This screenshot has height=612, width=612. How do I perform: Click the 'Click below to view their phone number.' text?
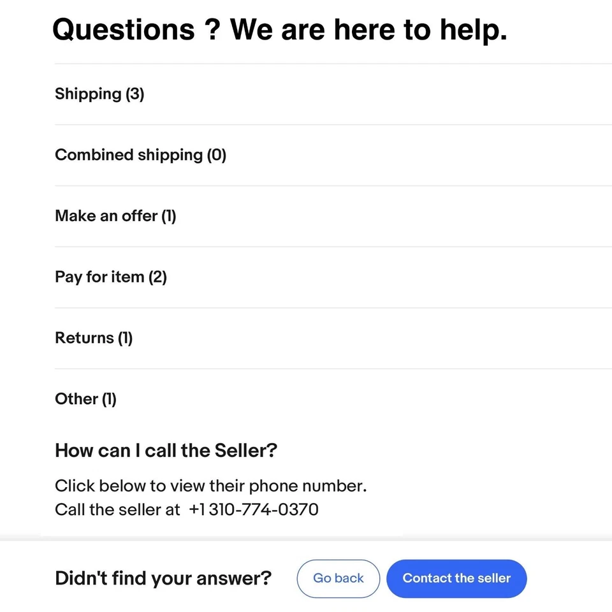click(210, 486)
